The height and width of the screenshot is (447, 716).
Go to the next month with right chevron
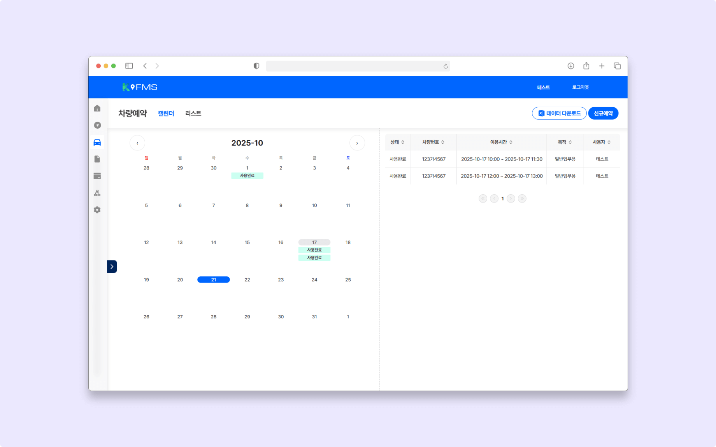pos(357,143)
